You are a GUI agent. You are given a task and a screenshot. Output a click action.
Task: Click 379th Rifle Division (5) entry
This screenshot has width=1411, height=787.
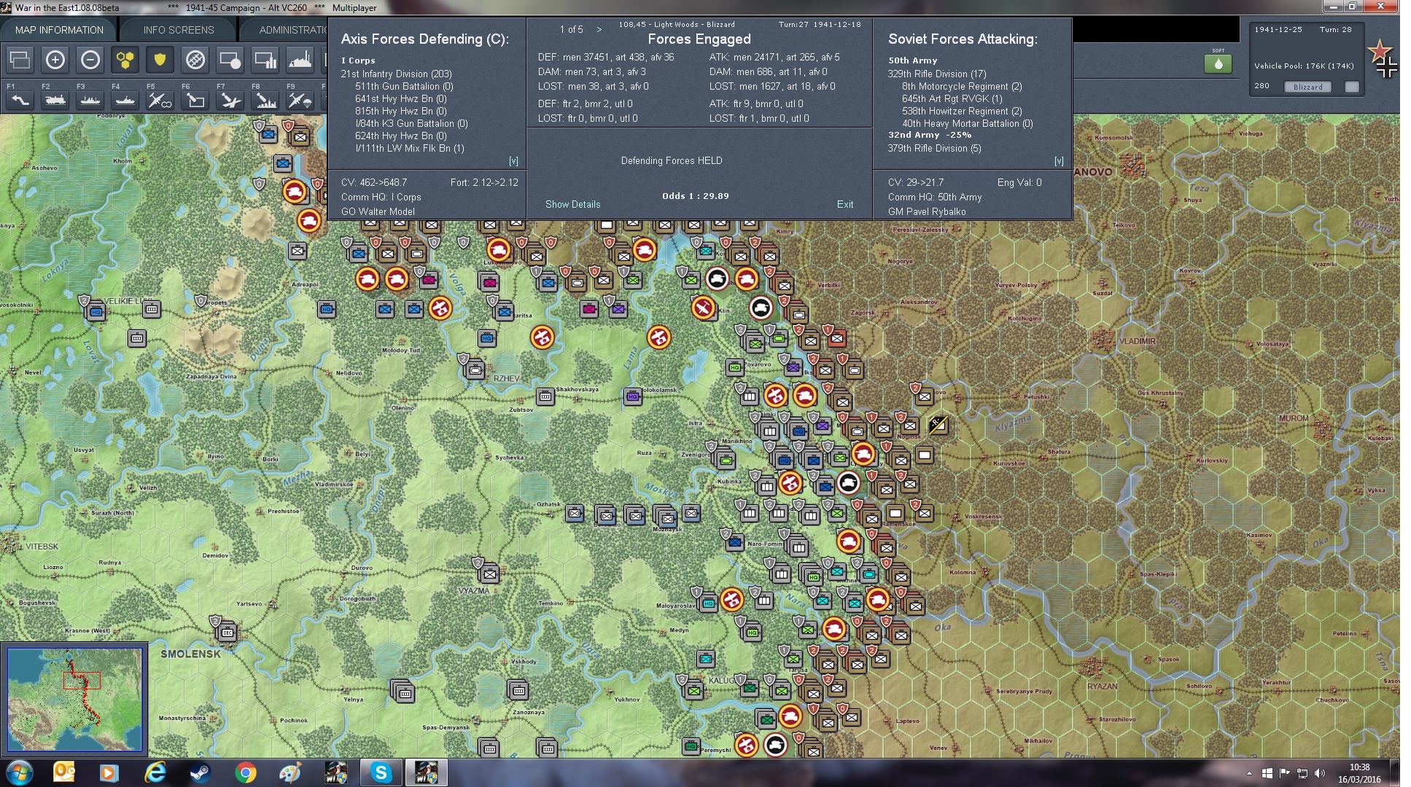(x=934, y=148)
